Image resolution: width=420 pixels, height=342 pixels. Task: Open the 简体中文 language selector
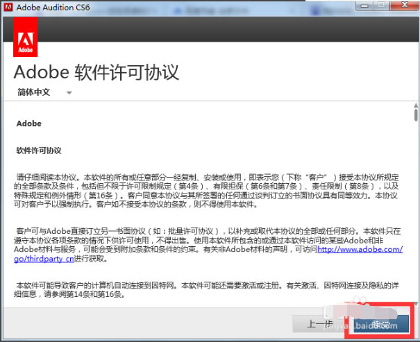click(33, 92)
